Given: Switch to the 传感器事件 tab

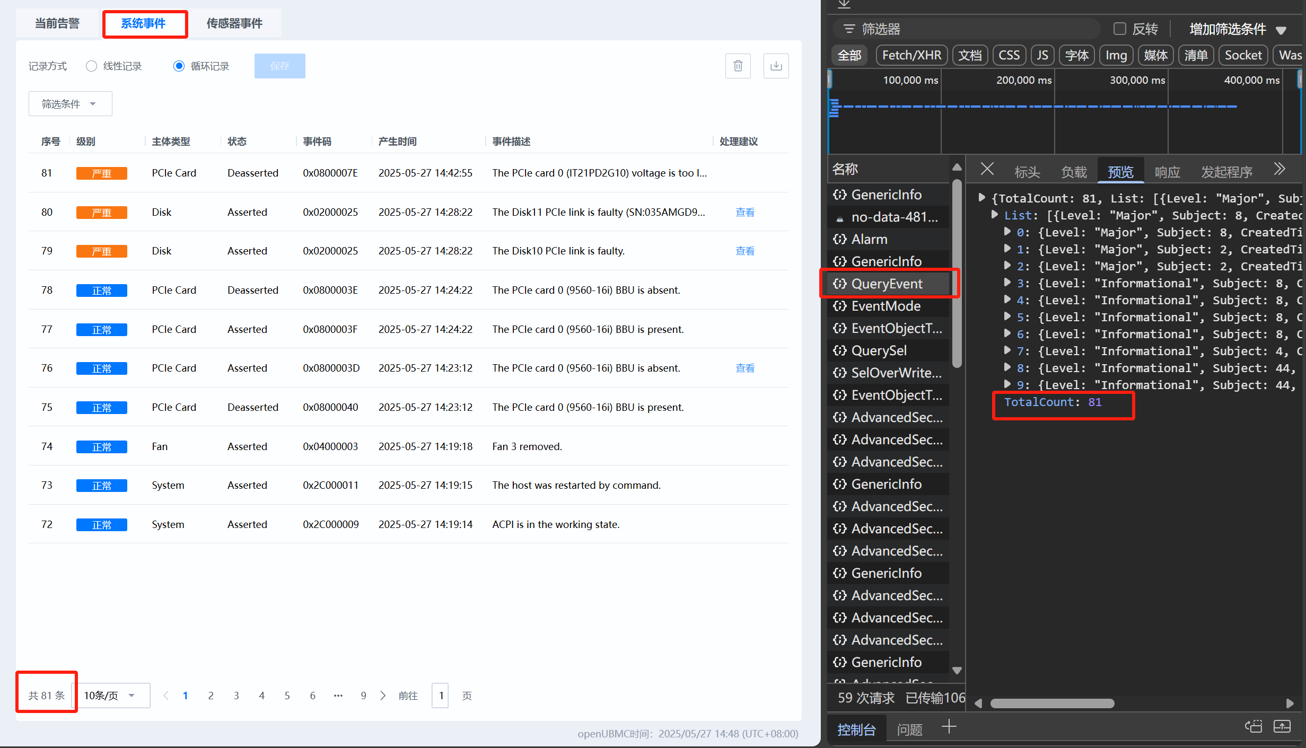Looking at the screenshot, I should [234, 23].
